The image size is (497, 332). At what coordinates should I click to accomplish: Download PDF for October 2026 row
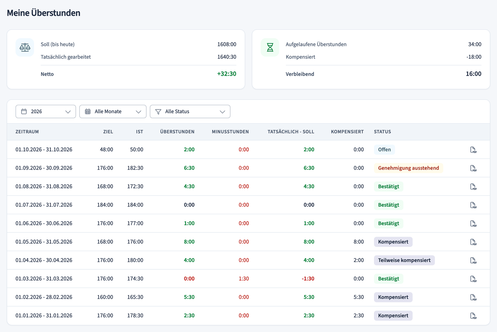coord(473,150)
